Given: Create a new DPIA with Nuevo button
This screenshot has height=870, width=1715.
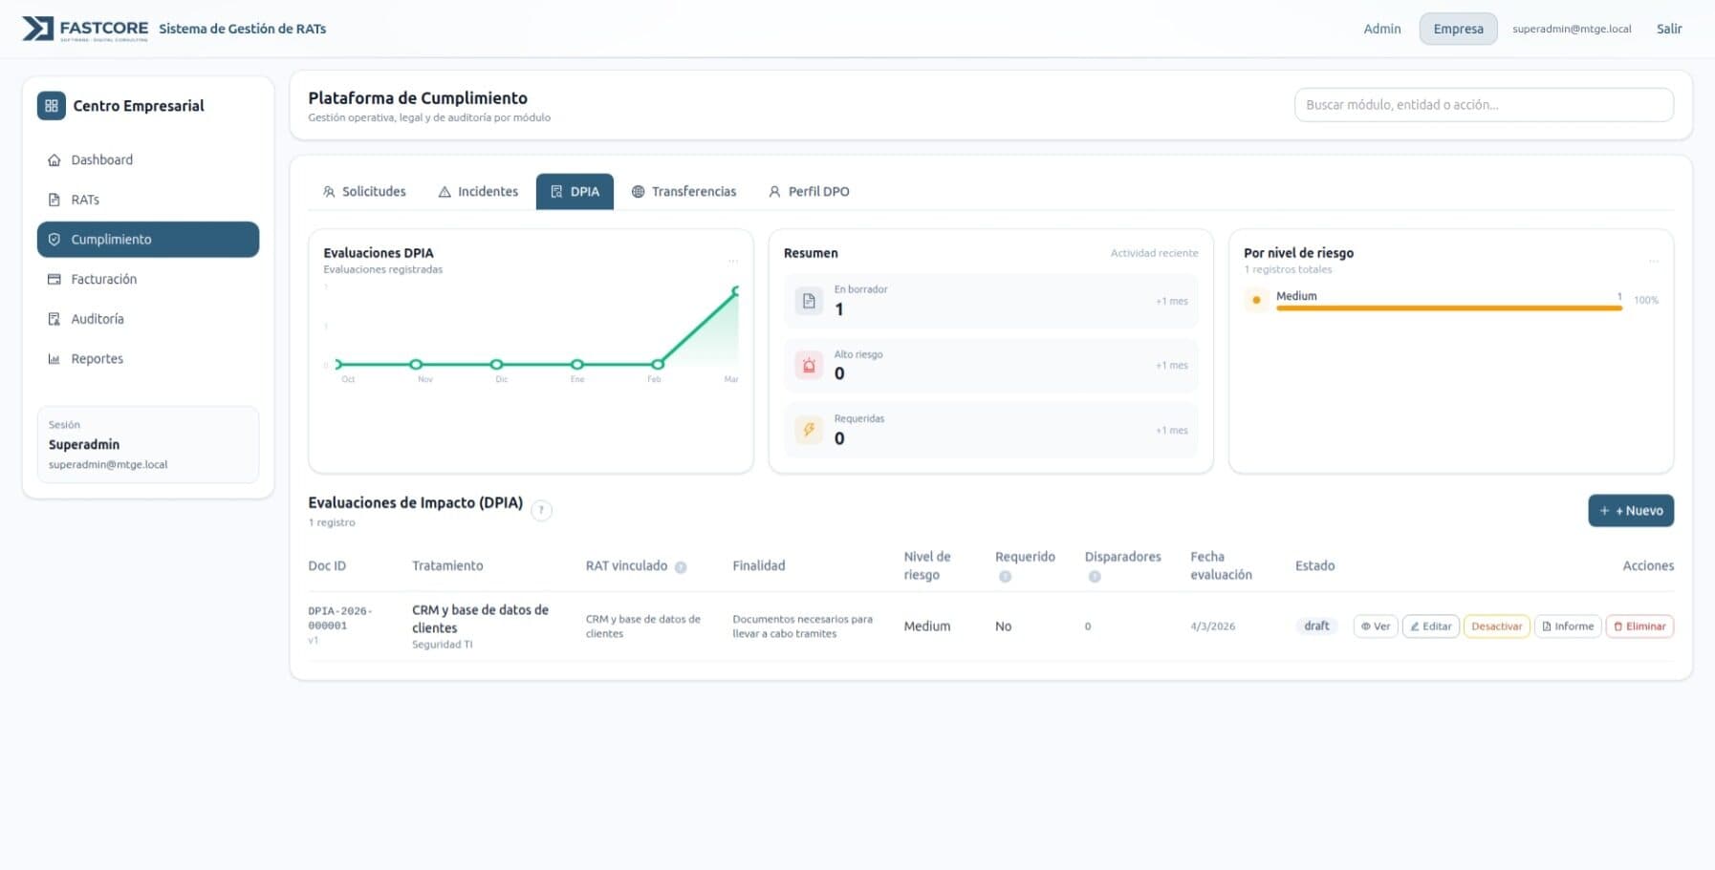Looking at the screenshot, I should [1630, 511].
